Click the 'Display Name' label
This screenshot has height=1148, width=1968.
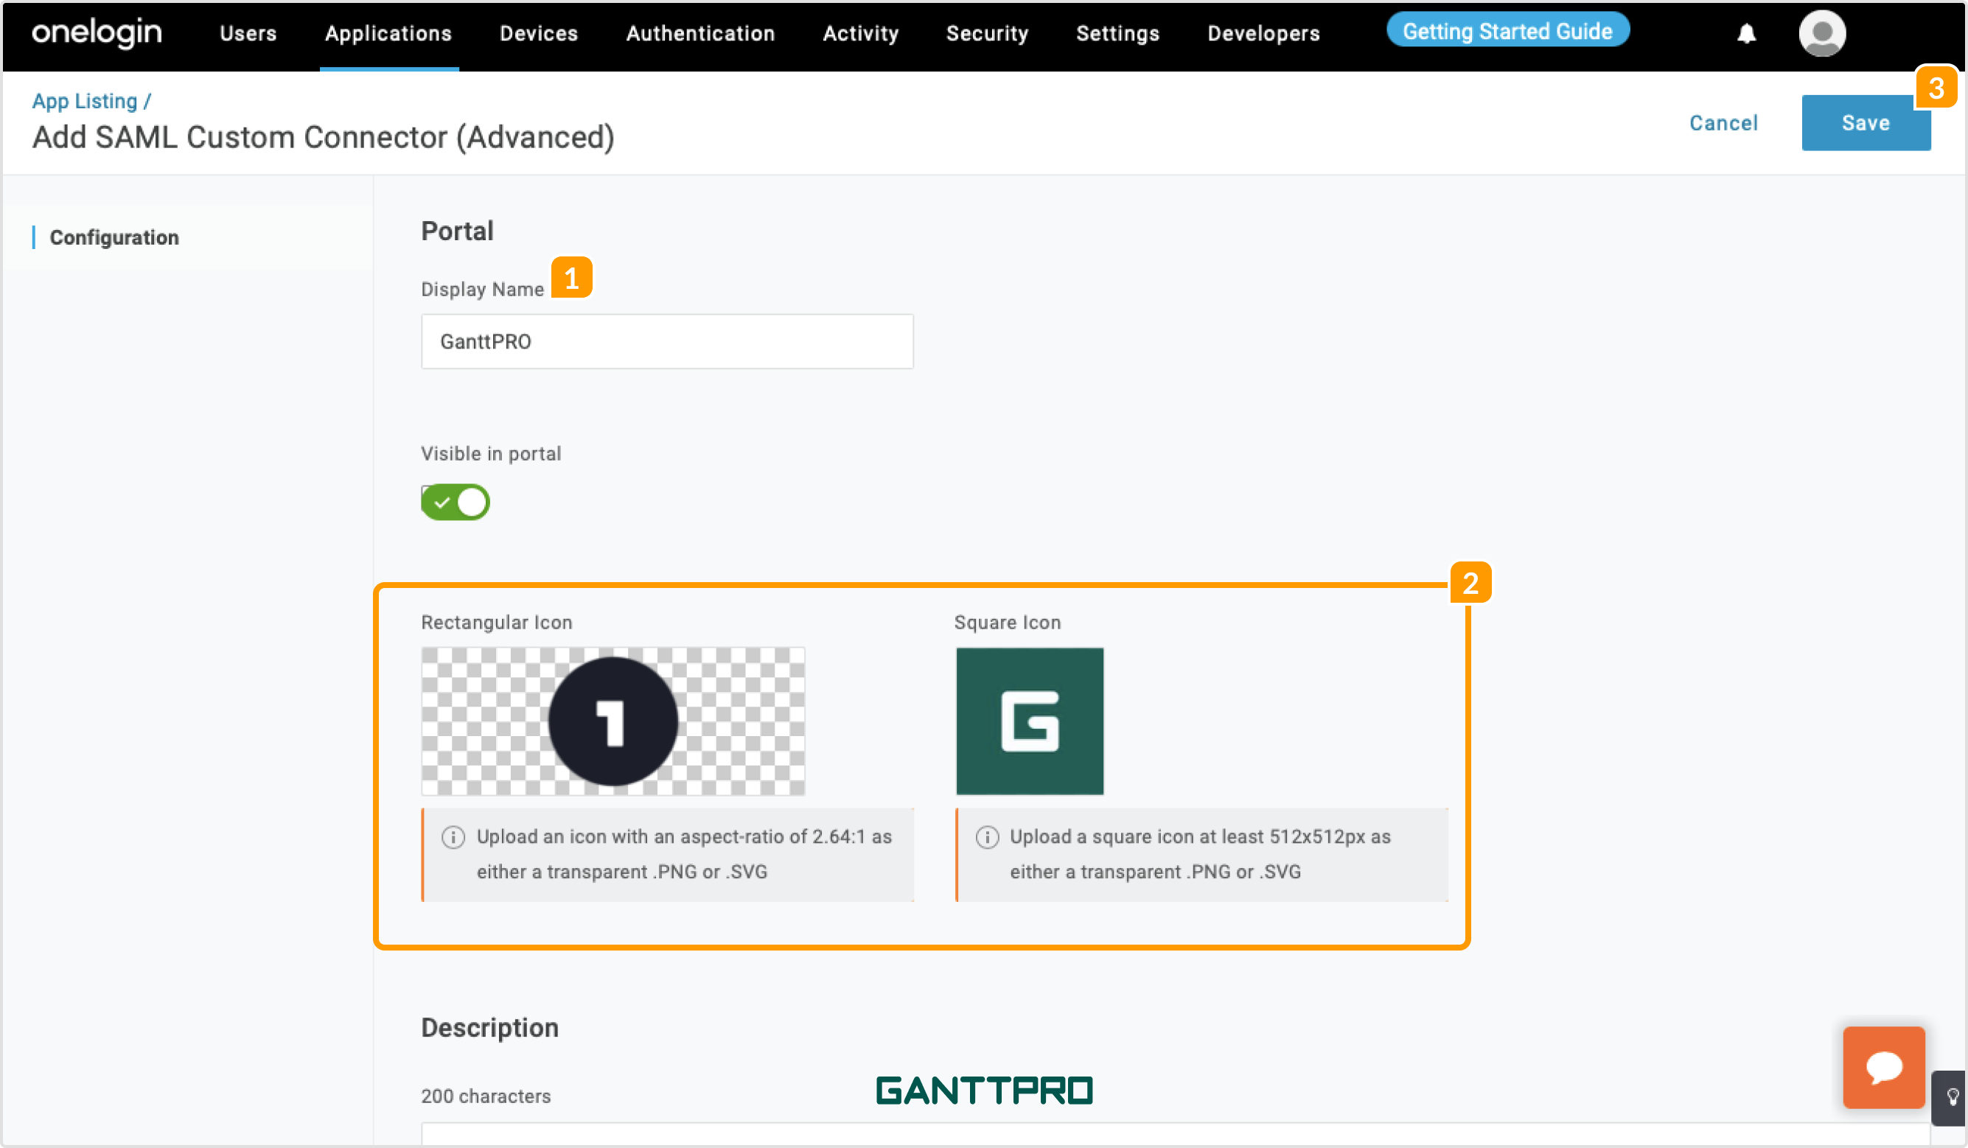[482, 289]
